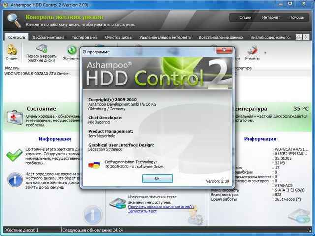Click the Пересканировать жёсткие диски icon
Screen dimensions: 315x236
41,50
